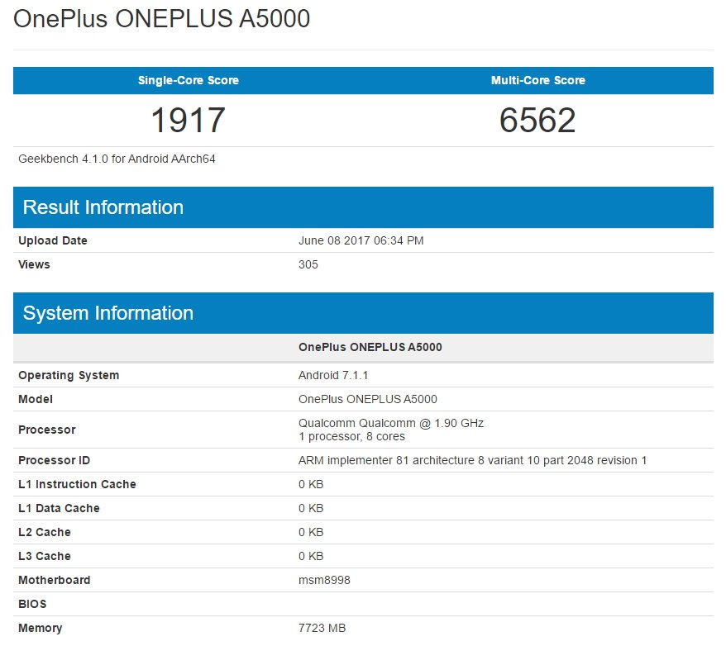Click the System Information section header
This screenshot has height=646, width=726.
(x=363, y=313)
